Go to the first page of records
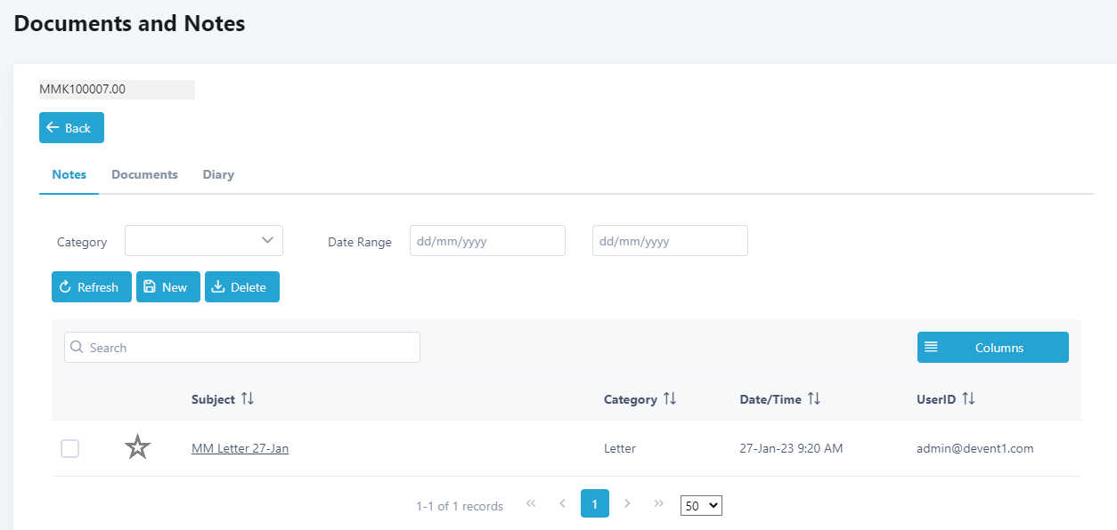Viewport: 1117px width, 530px height. (x=531, y=503)
